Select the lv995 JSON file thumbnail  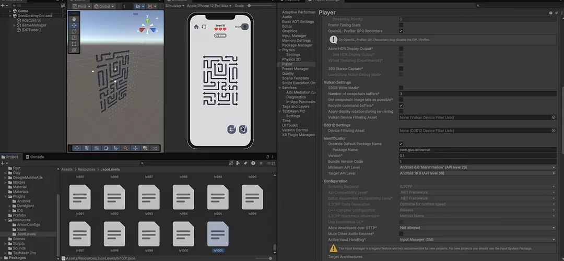218,197
